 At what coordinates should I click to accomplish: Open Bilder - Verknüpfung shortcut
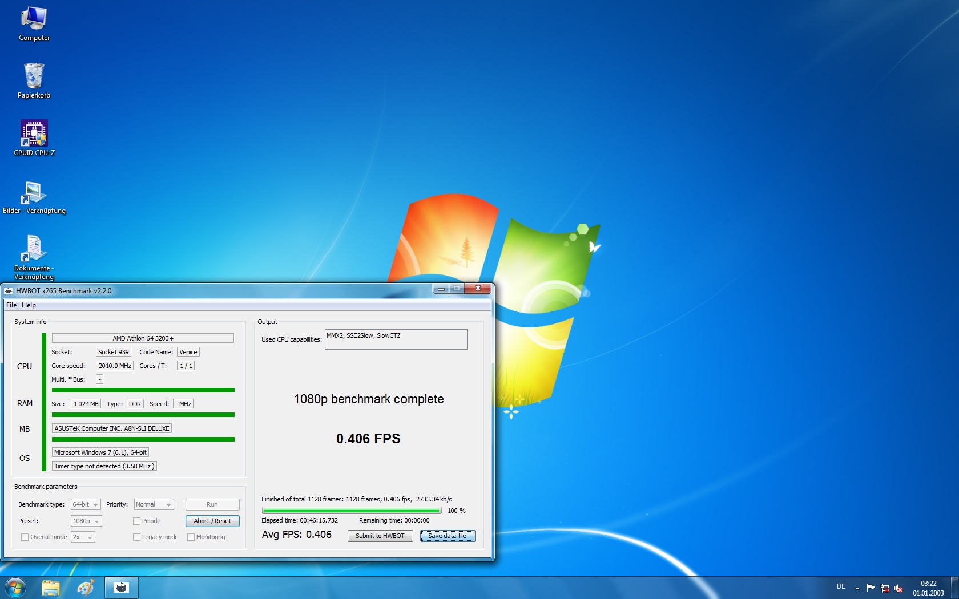[x=34, y=197]
